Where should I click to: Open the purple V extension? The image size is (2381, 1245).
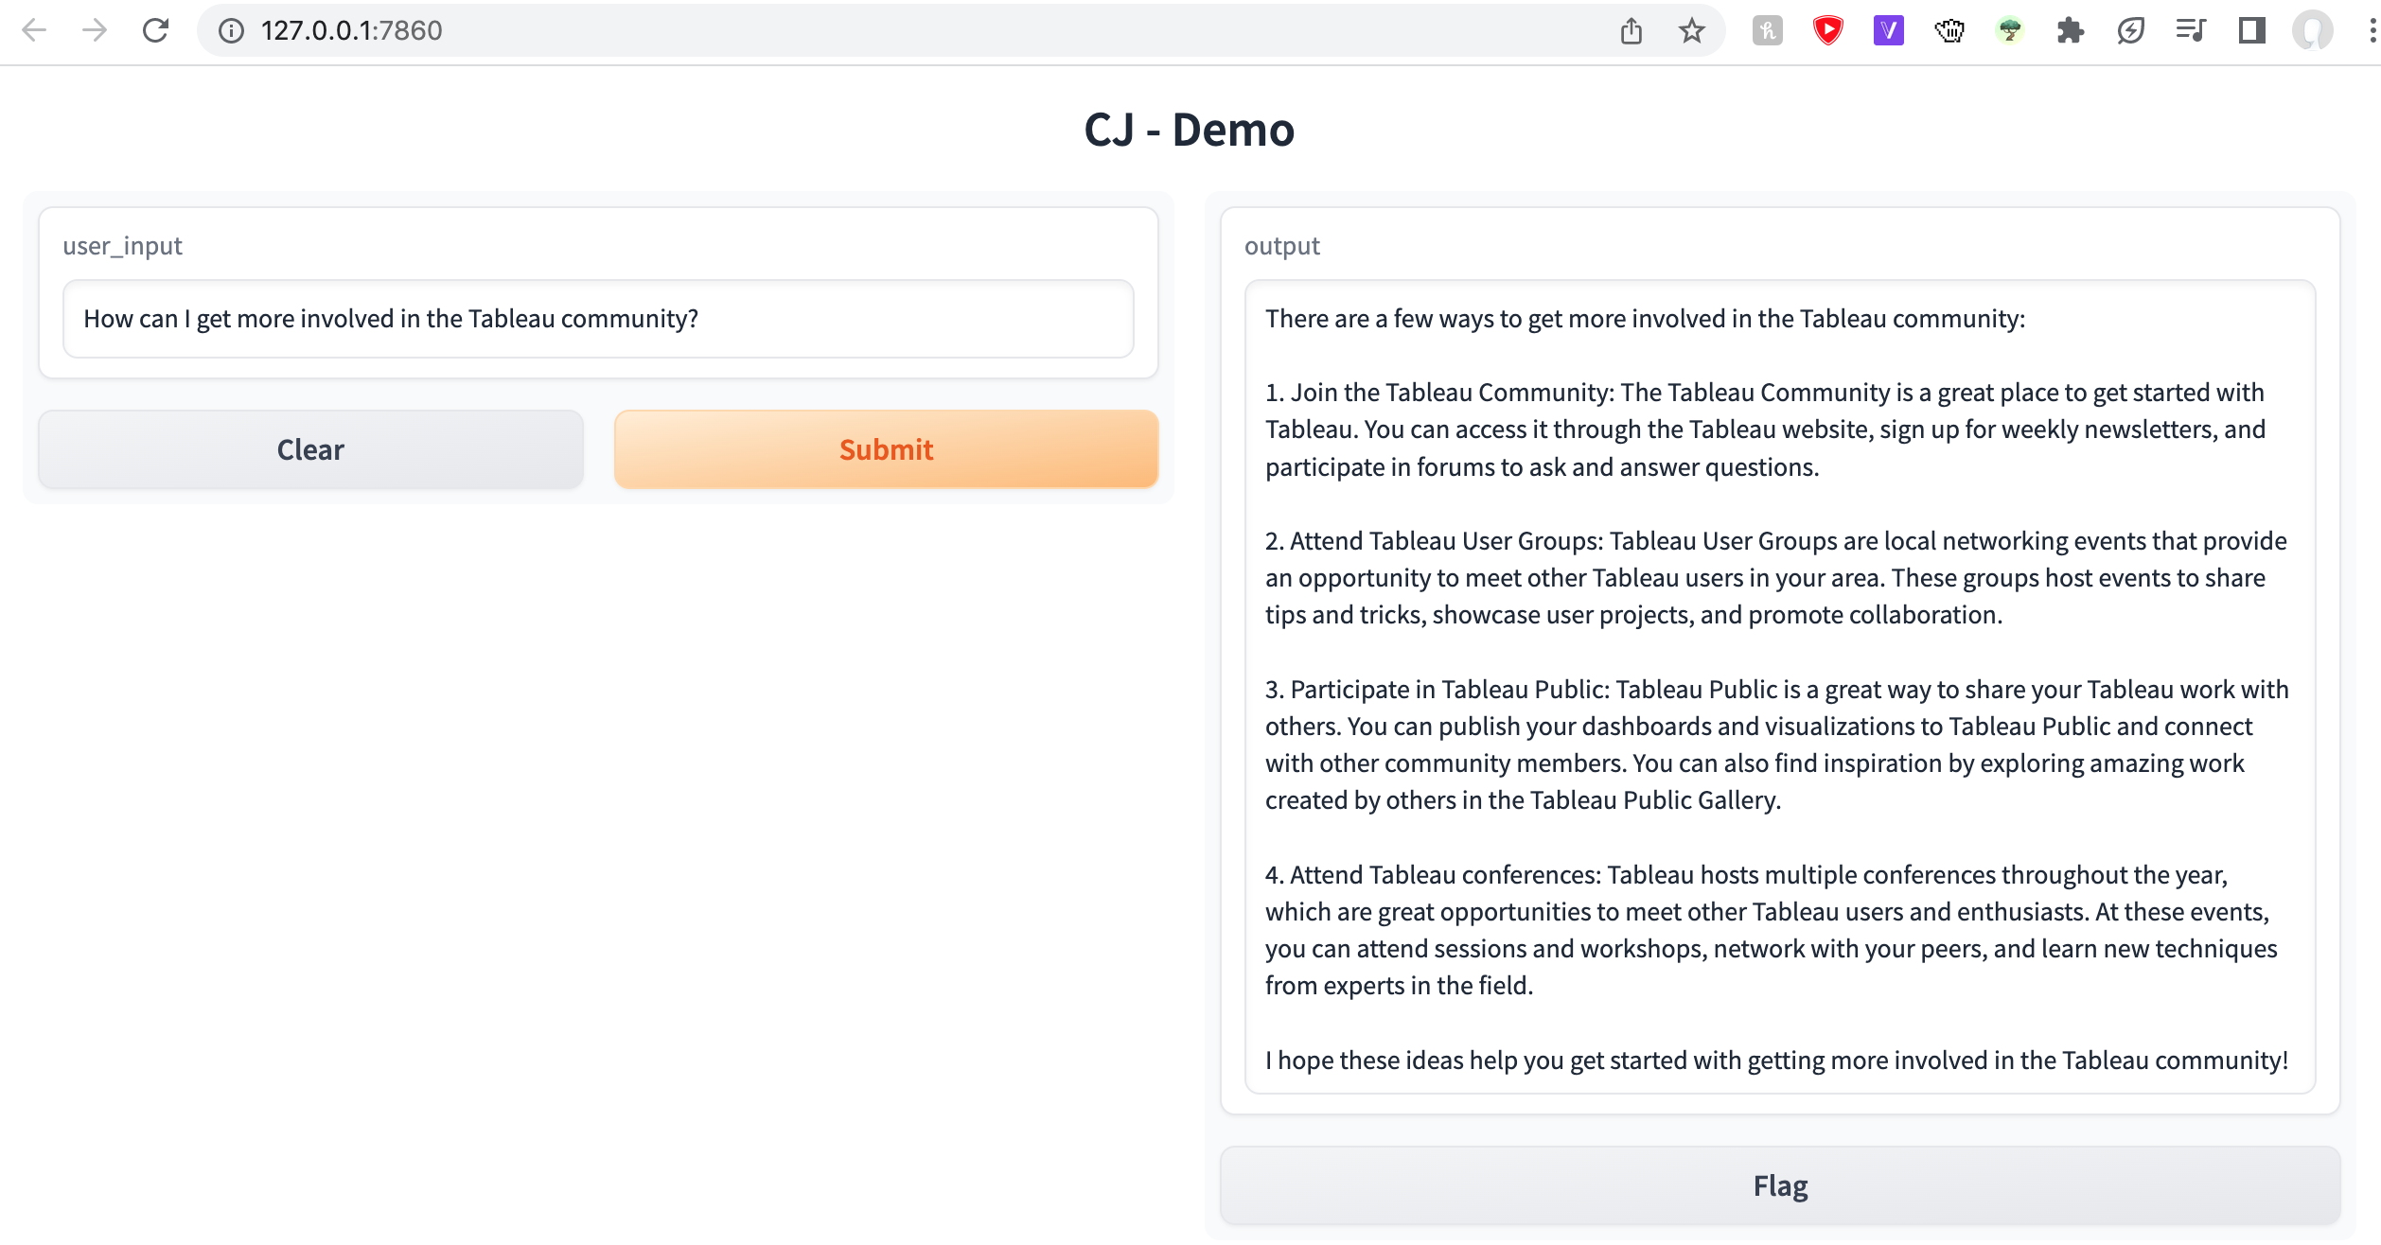1888,31
